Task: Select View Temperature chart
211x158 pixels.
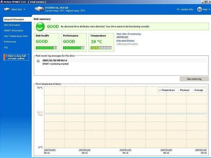Action: click(x=16, y=36)
